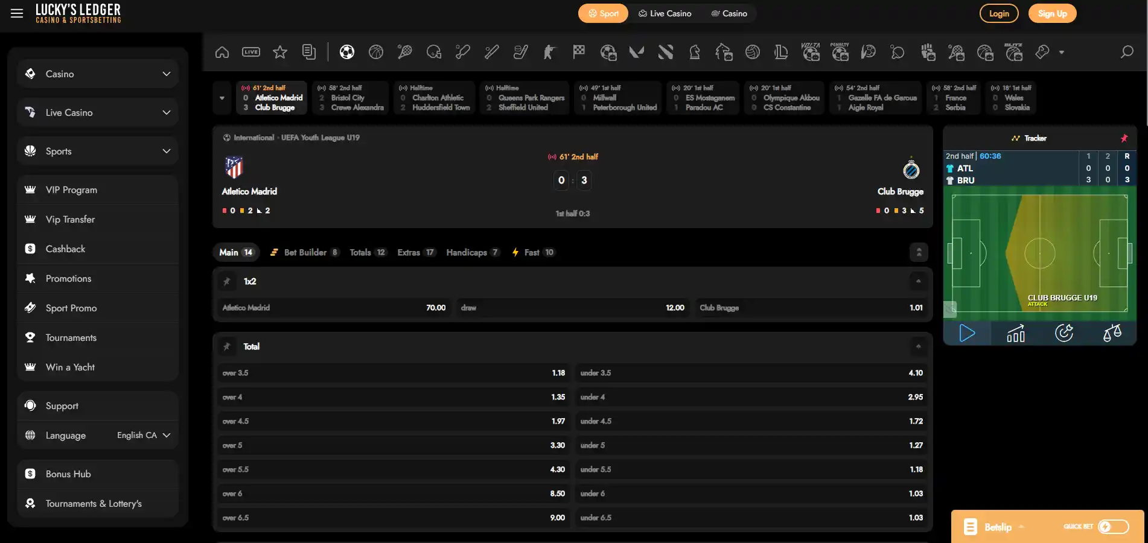Viewport: 1148px width, 543px height.
Task: Open the VIP Program link
Action: pos(98,190)
